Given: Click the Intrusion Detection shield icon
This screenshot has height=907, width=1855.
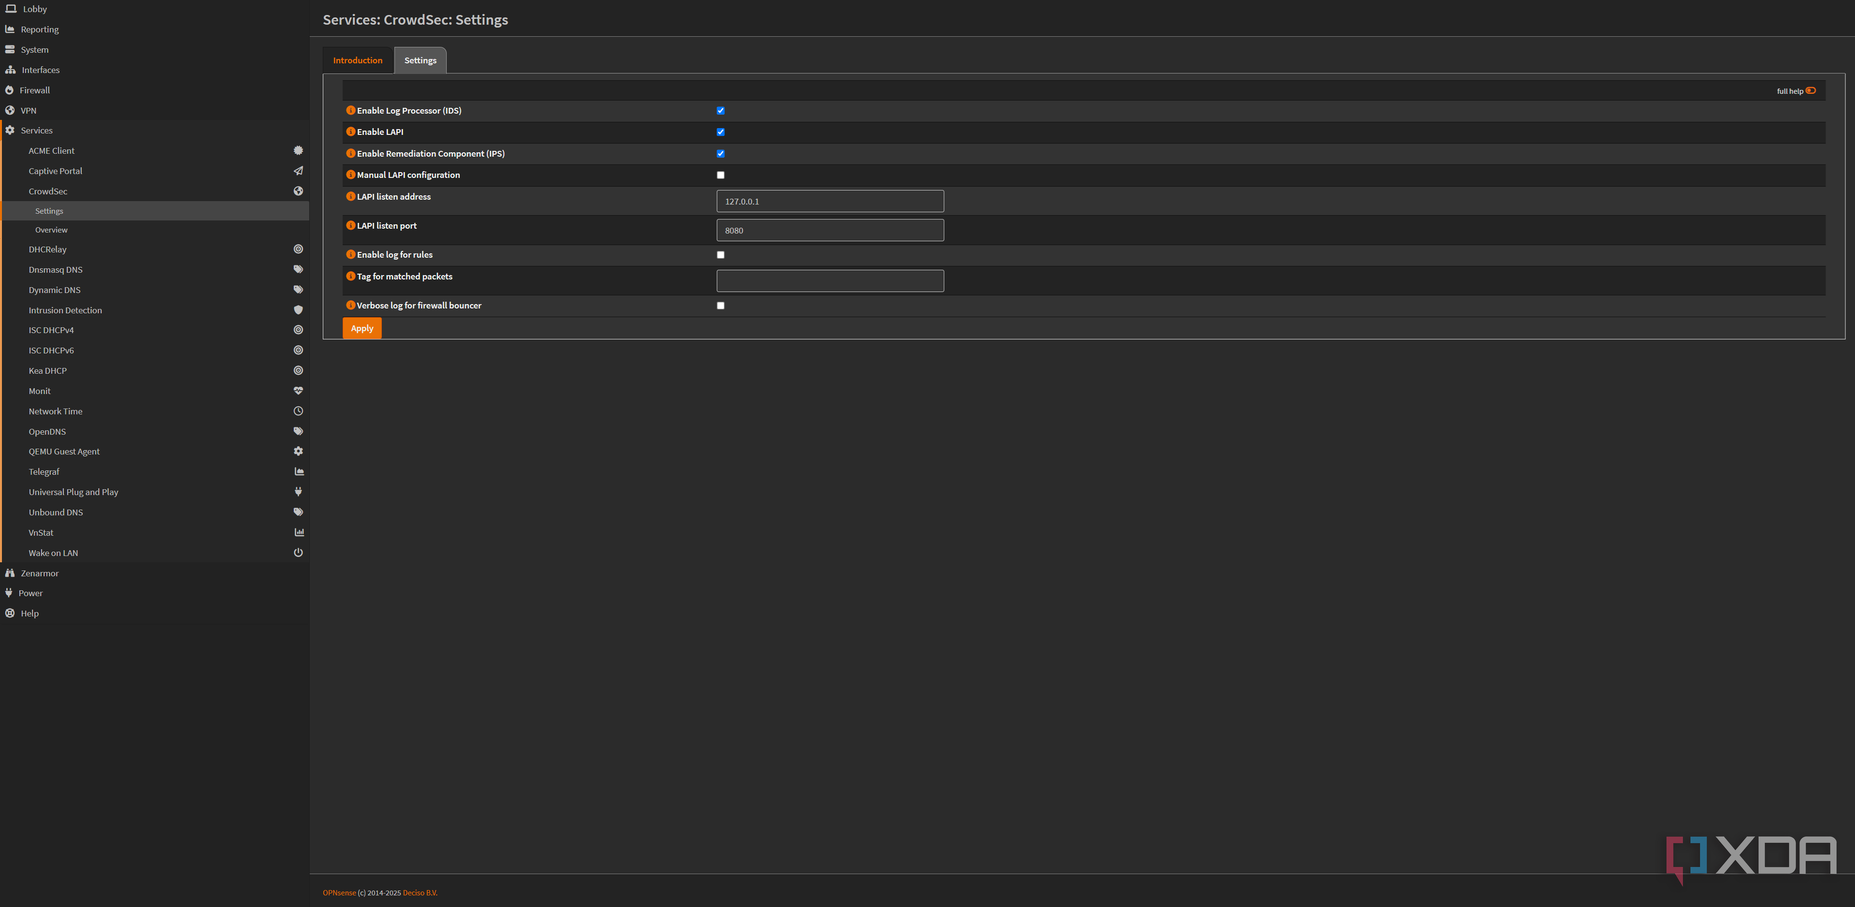Looking at the screenshot, I should 298,310.
